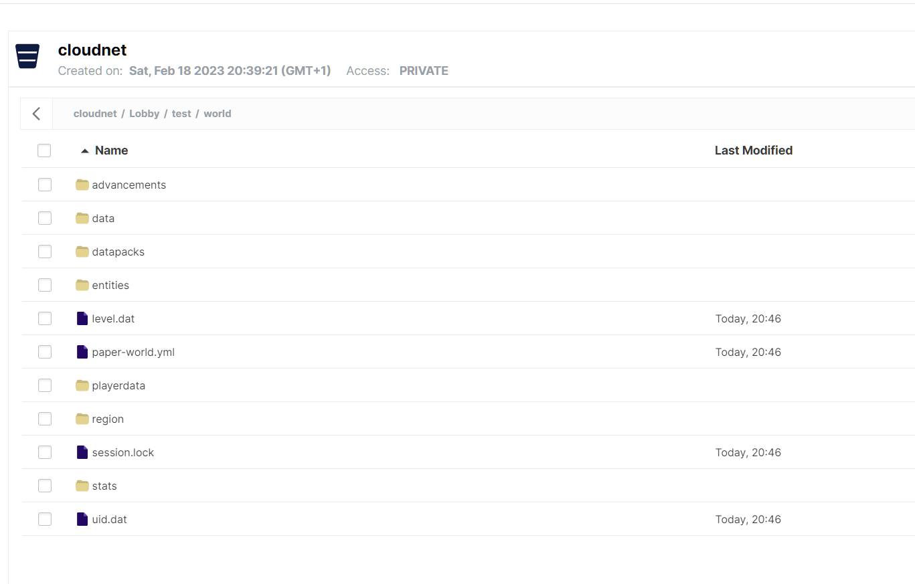Screen dimensions: 915x584
Task: Click the region folder icon
Action: tap(82, 419)
